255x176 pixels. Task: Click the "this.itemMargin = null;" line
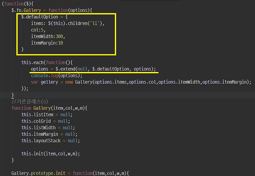coord(49,134)
